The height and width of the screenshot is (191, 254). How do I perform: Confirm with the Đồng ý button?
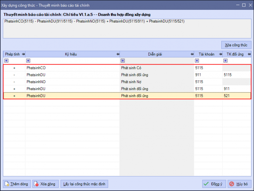214,184
